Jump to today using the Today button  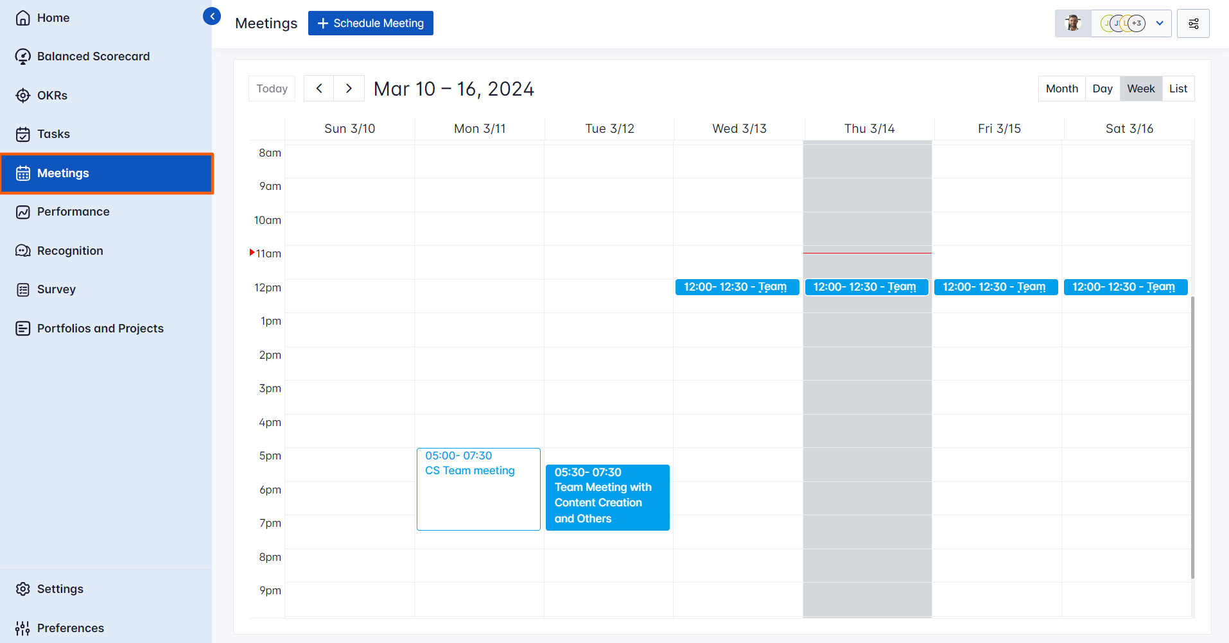(x=272, y=88)
